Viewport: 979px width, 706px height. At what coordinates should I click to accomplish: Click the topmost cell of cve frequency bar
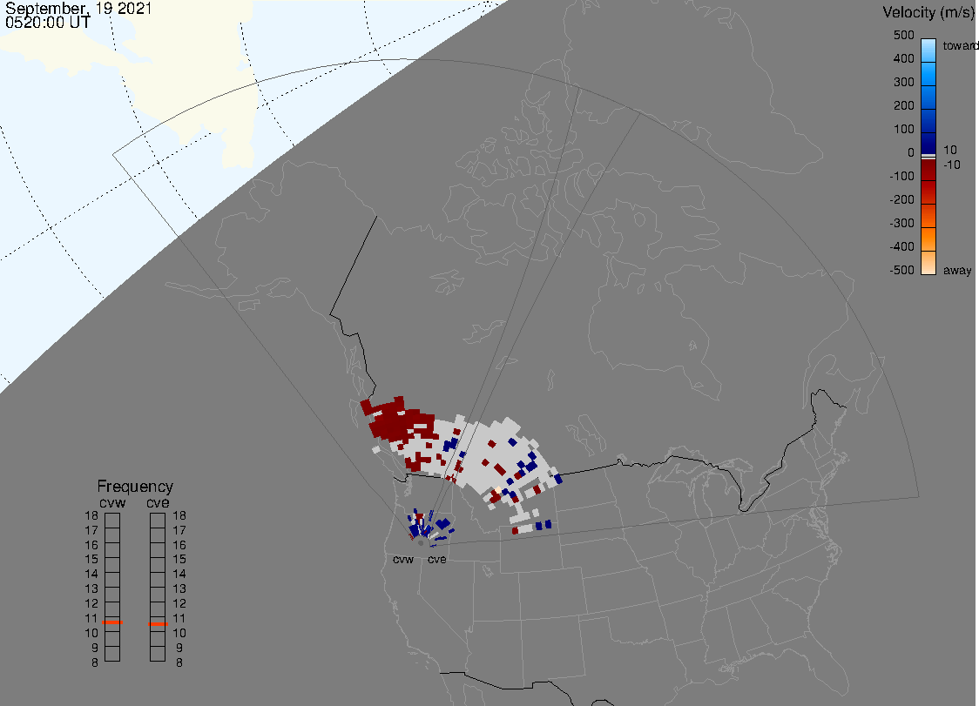pyautogui.click(x=158, y=521)
